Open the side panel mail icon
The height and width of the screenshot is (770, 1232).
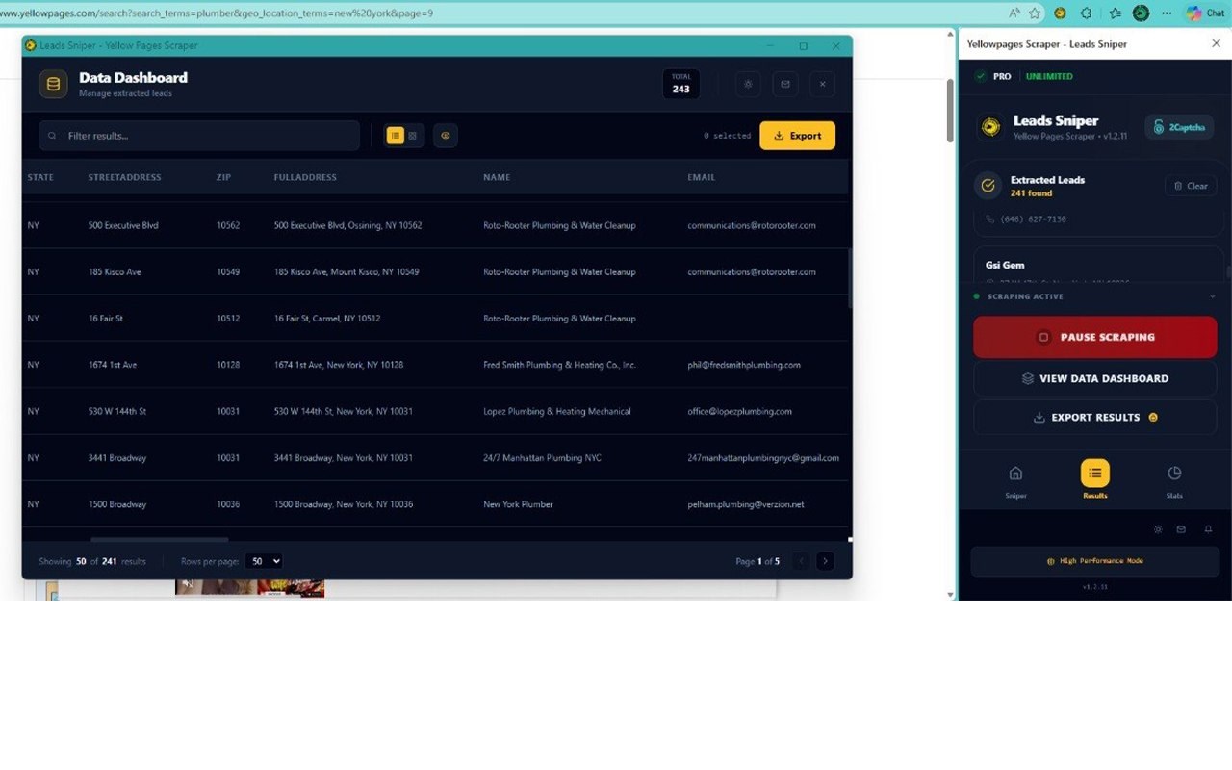coord(1181,529)
